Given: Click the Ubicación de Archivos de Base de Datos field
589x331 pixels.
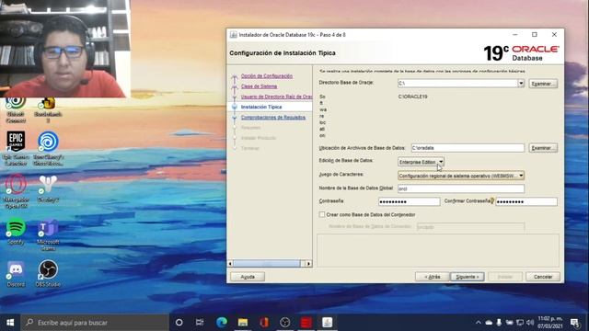Looking at the screenshot, I should tap(468, 148).
